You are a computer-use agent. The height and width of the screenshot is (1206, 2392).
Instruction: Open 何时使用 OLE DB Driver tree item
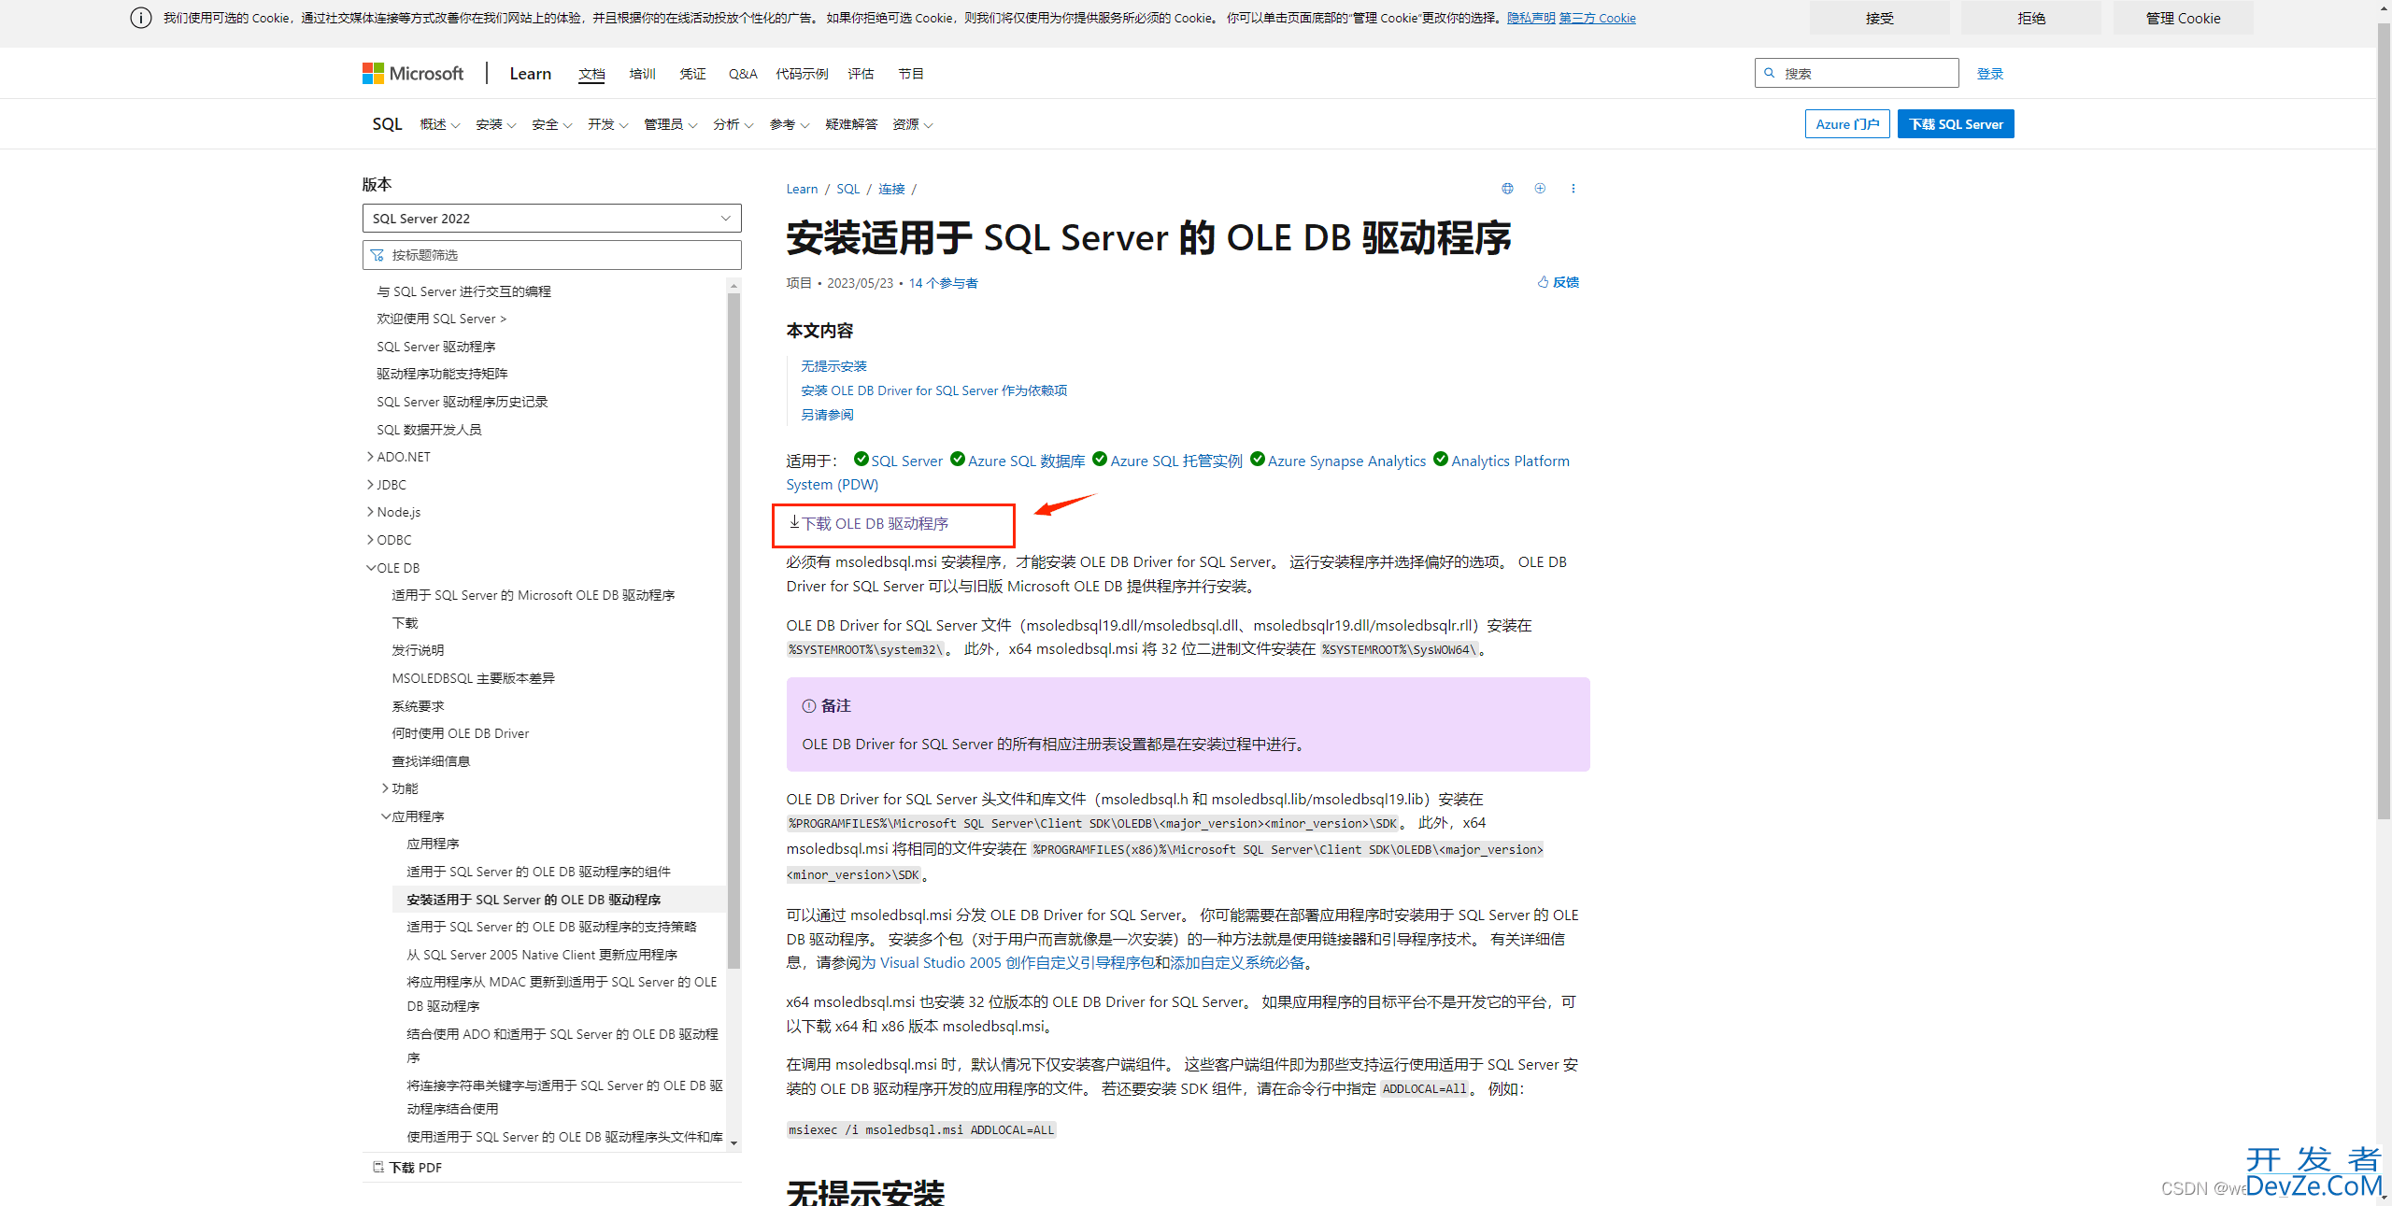[x=460, y=733]
